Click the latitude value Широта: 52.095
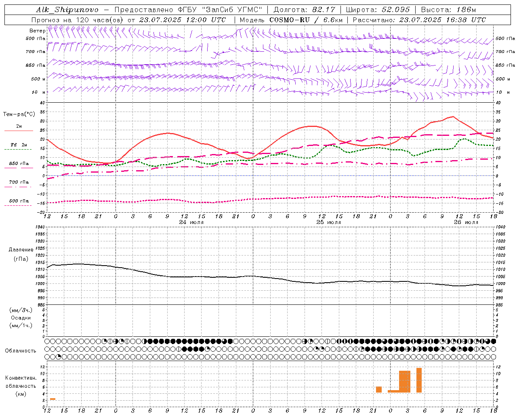The width and height of the screenshot is (517, 414). pyautogui.click(x=378, y=10)
